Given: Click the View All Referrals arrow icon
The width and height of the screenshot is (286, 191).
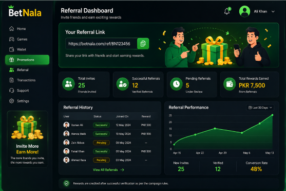Looking at the screenshot, I should click(122, 170).
